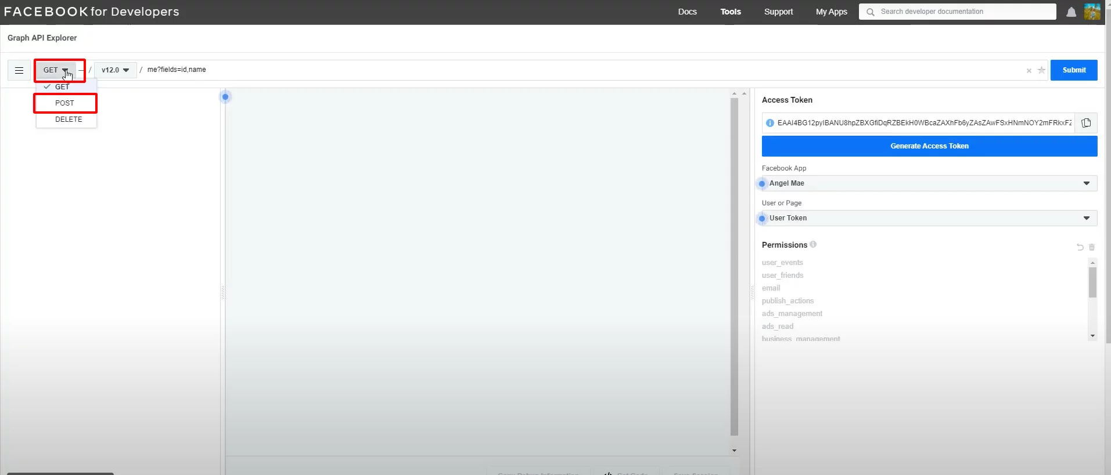
Task: Open the user profile avatar
Action: click(x=1092, y=12)
